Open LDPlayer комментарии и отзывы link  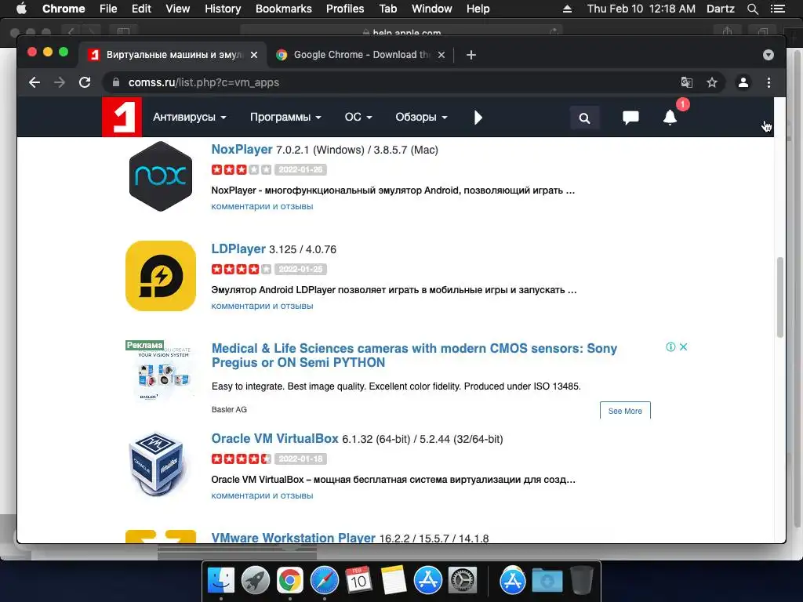pos(262,306)
